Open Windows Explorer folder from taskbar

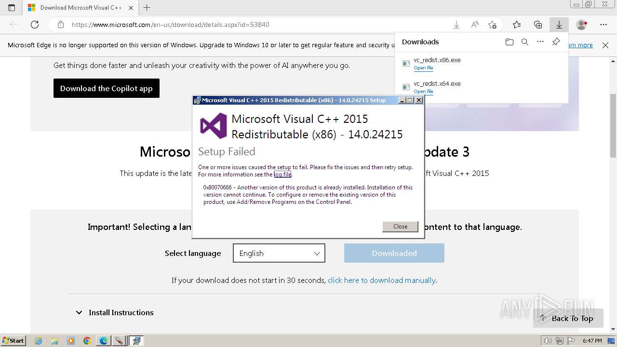click(x=54, y=341)
